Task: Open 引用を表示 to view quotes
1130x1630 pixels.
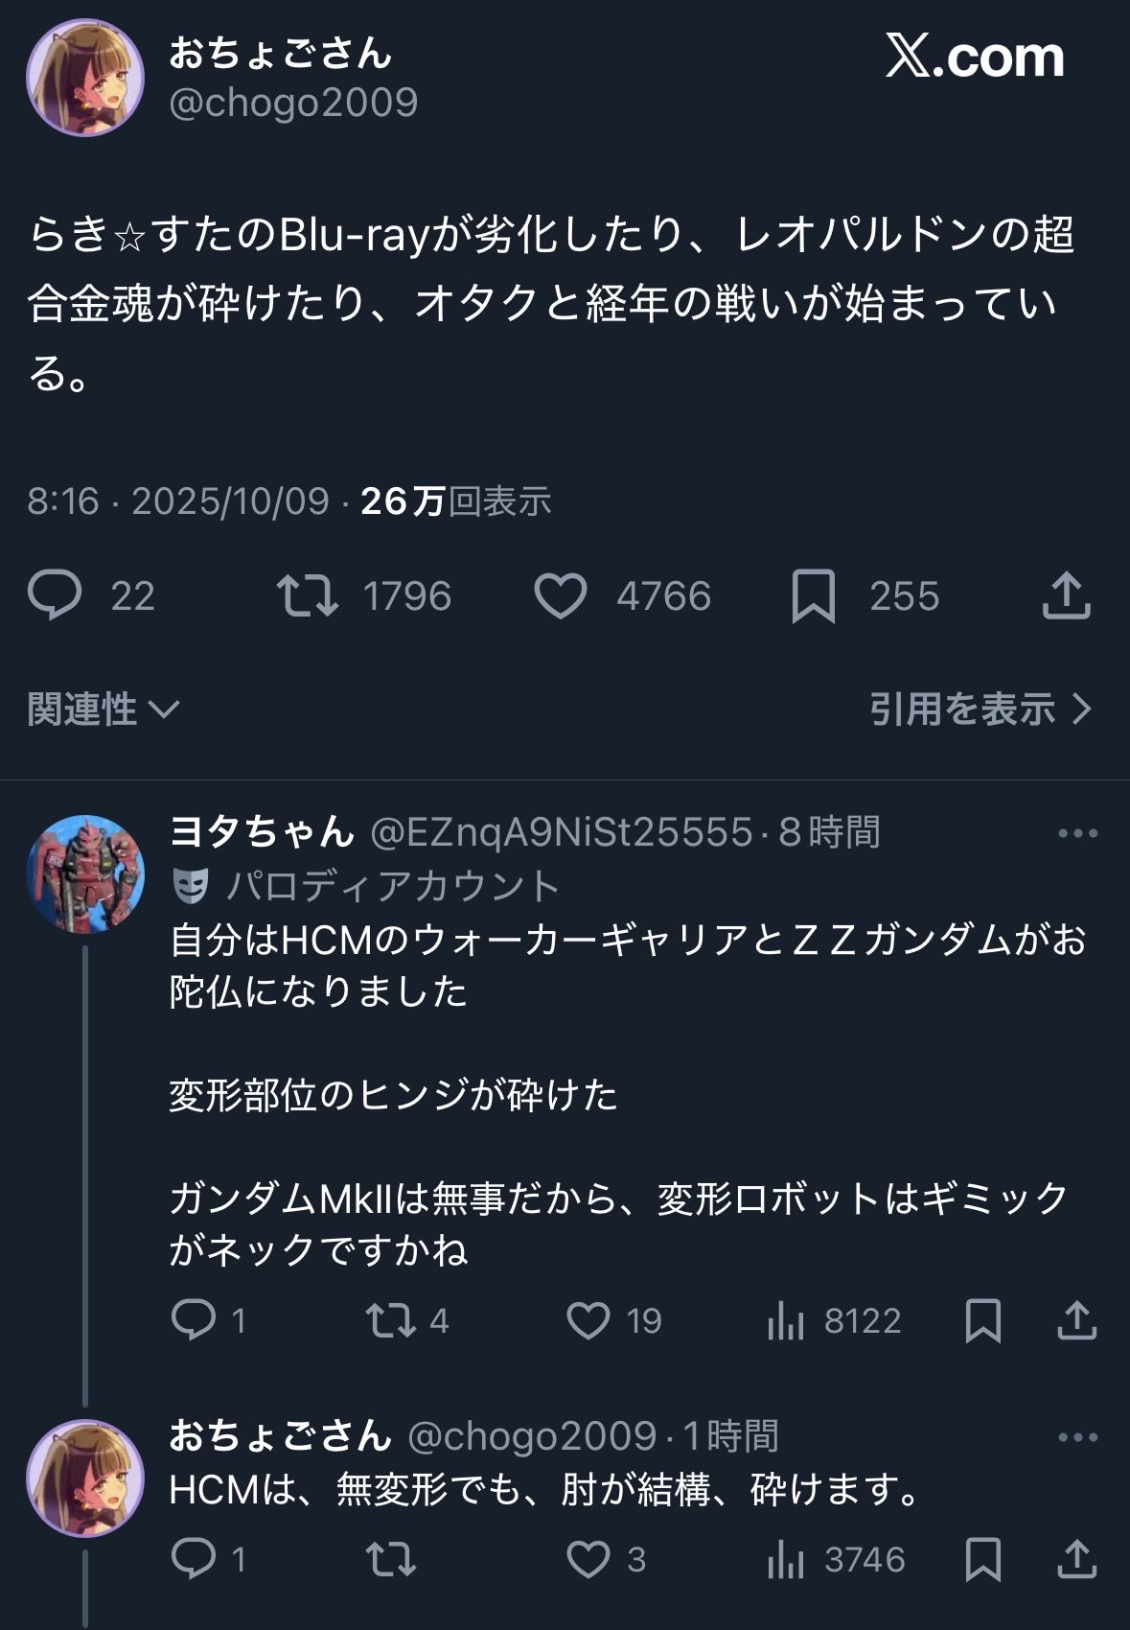Action: point(980,710)
